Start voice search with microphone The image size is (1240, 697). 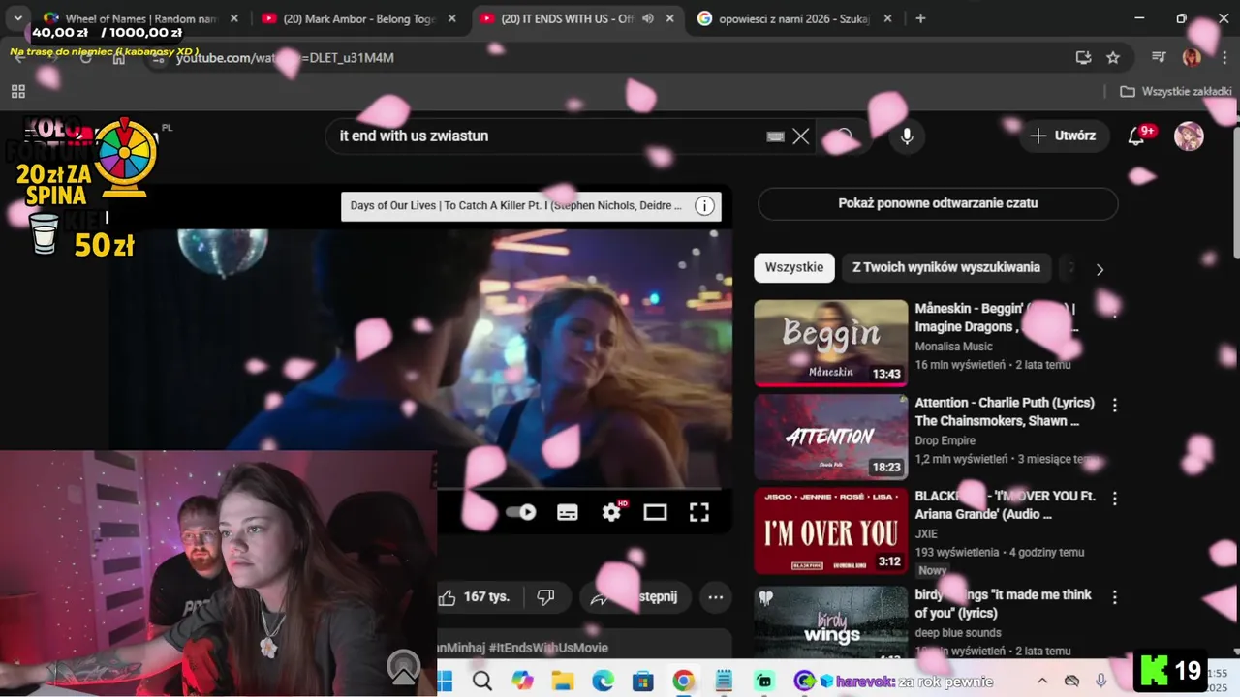[x=907, y=136]
